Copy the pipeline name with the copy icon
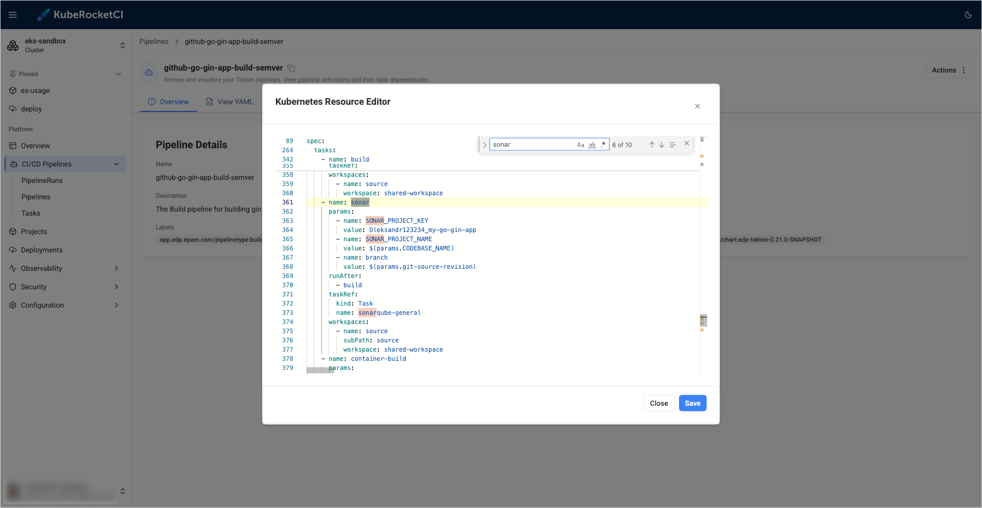This screenshot has width=982, height=508. click(291, 67)
